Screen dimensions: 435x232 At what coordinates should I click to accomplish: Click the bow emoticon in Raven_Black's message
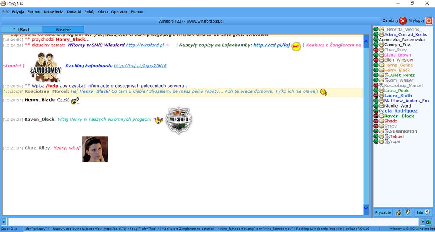click(x=158, y=120)
